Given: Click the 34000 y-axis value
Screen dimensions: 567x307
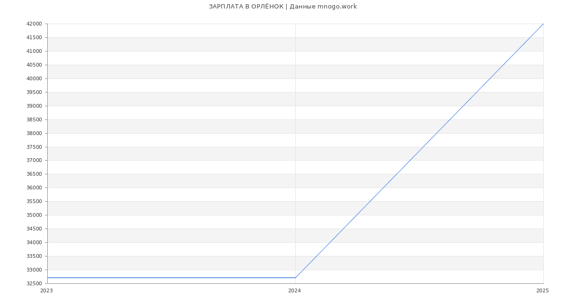Looking at the screenshot, I should 34,243.
